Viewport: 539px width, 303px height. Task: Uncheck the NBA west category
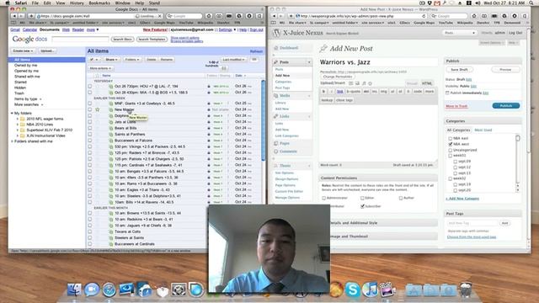coord(450,144)
